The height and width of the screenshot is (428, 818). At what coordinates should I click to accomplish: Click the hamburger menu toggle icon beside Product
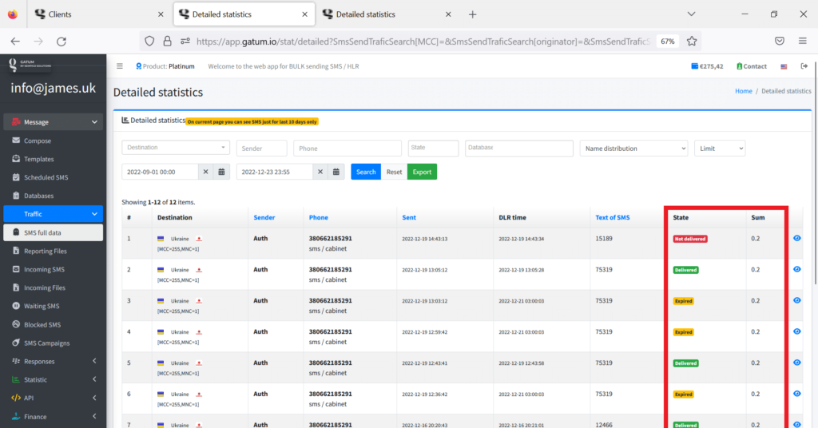point(120,66)
